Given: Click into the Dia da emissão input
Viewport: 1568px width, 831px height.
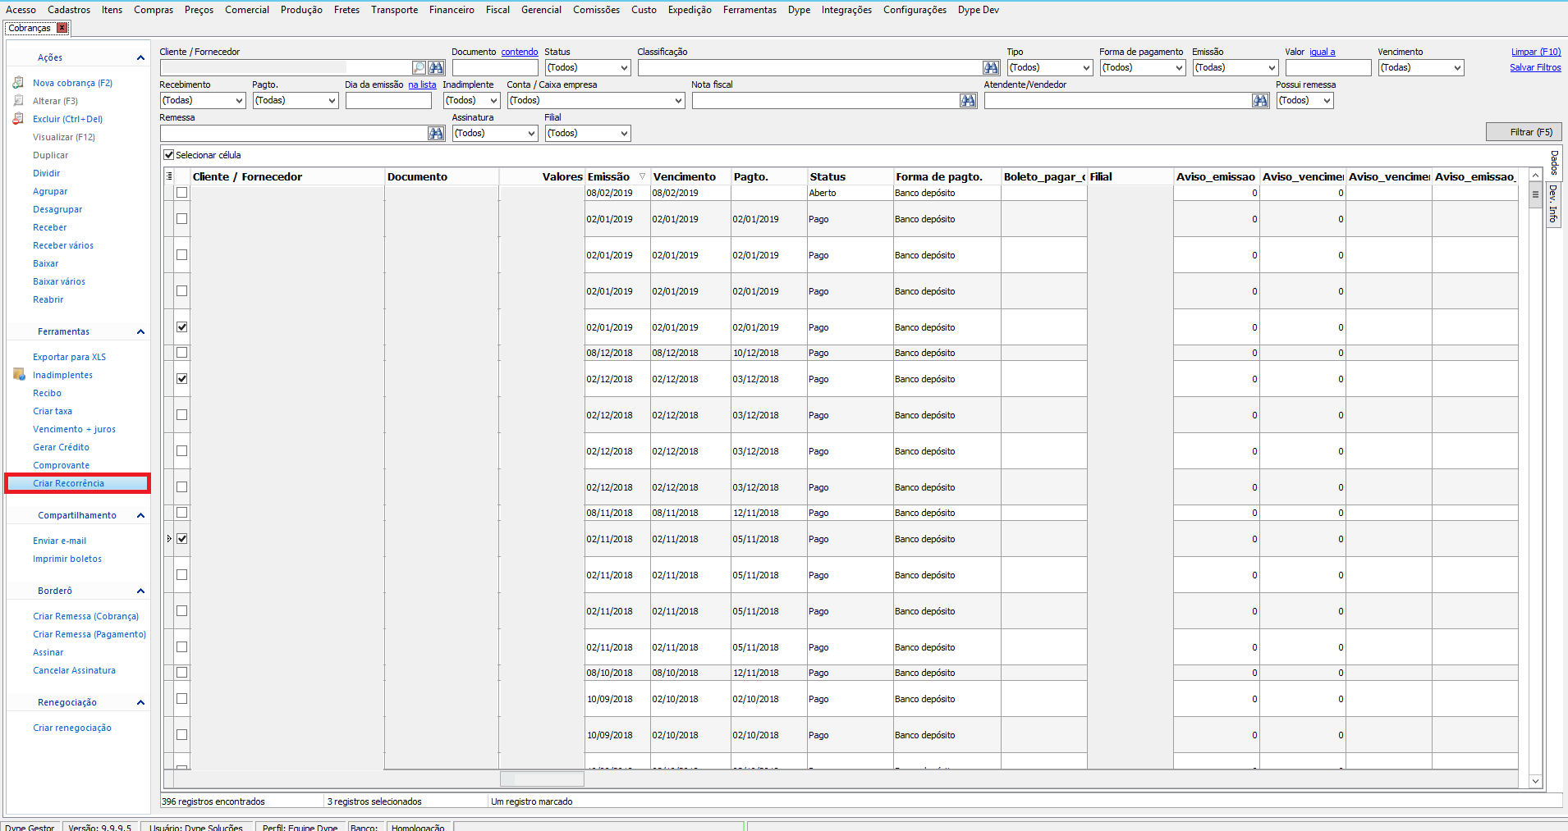Looking at the screenshot, I should (x=388, y=100).
